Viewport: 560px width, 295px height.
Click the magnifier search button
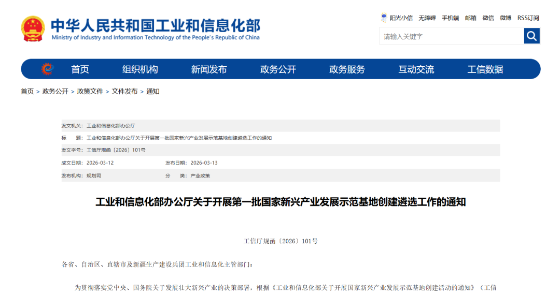531,36
